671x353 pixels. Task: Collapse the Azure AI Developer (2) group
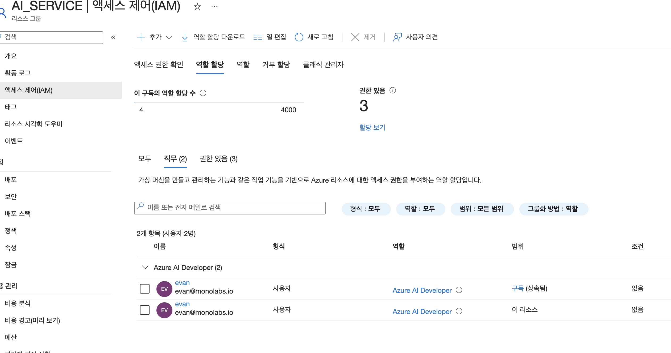(145, 267)
